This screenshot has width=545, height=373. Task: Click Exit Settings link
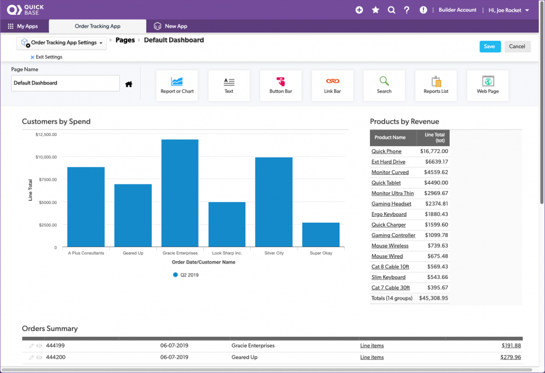click(47, 57)
